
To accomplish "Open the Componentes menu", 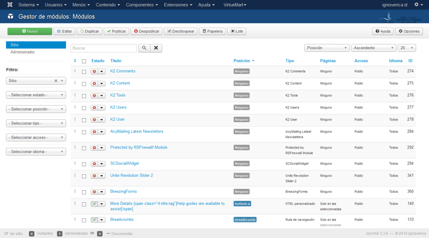I will pyautogui.click(x=142, y=5).
